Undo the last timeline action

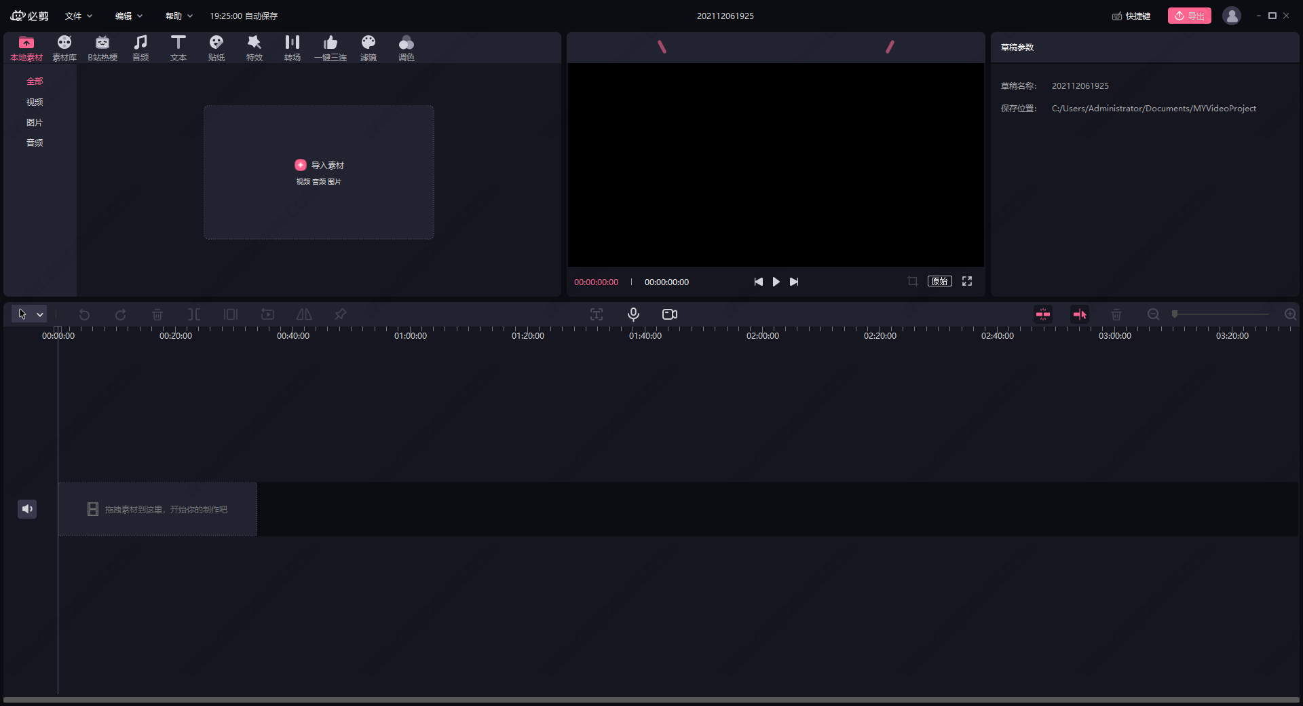click(x=84, y=314)
